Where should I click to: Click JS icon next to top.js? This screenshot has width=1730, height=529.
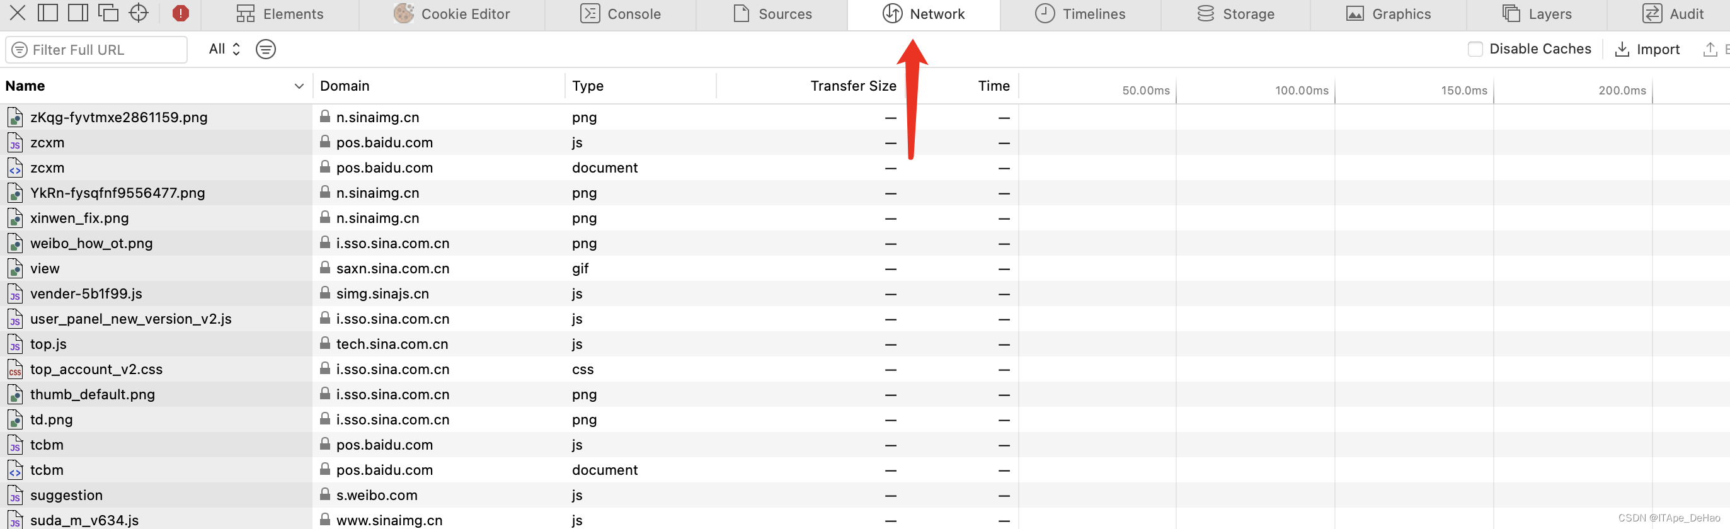coord(14,344)
